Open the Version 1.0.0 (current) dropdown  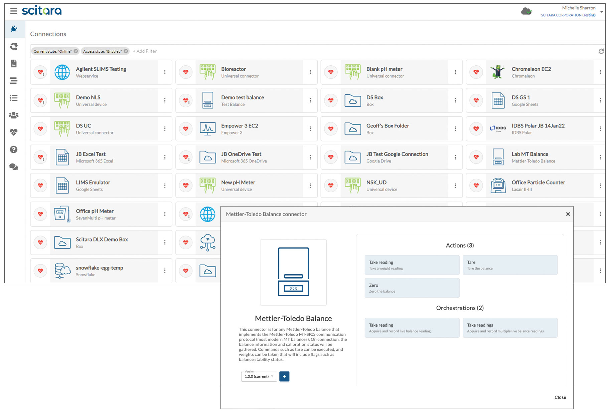[259, 376]
